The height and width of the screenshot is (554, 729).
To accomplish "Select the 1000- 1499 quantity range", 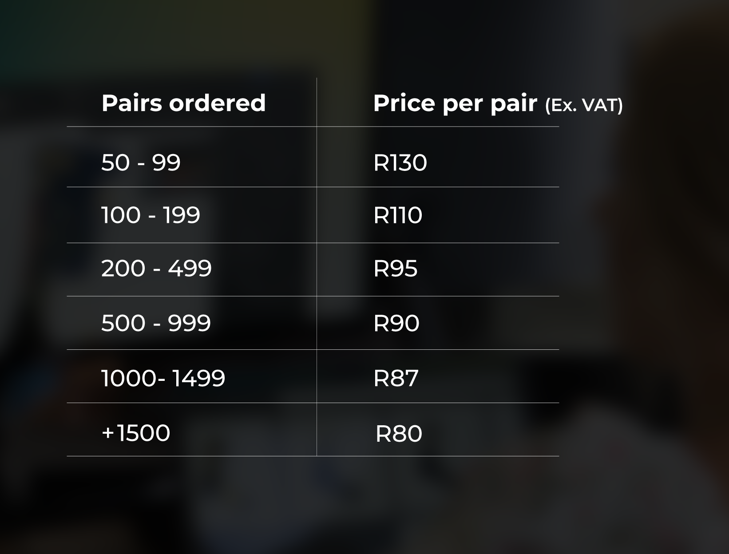I will [x=163, y=378].
